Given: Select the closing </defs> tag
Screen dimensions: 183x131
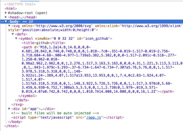Looking at the screenshot, I should (22, 100).
